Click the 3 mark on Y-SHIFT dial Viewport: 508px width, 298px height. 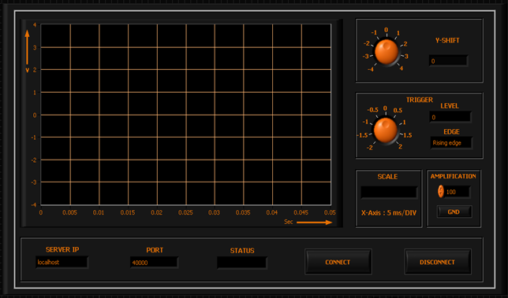coord(406,56)
